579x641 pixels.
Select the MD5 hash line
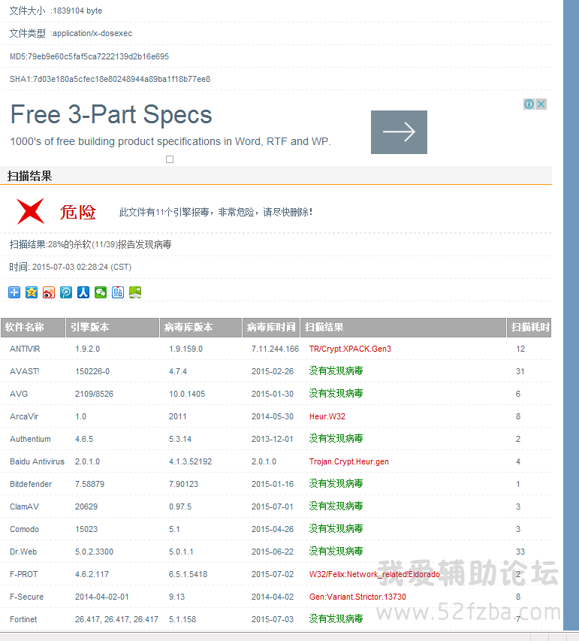[x=89, y=56]
